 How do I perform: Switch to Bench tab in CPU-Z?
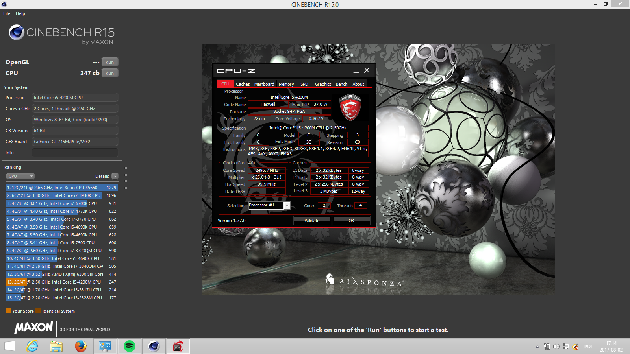(x=342, y=84)
